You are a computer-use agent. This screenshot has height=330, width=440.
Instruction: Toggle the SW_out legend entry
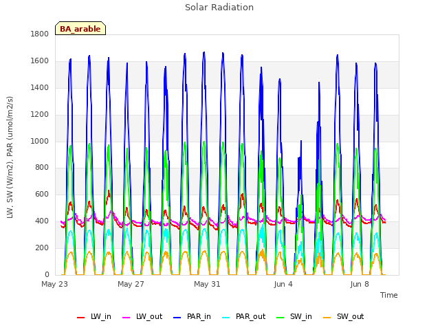click(x=344, y=316)
